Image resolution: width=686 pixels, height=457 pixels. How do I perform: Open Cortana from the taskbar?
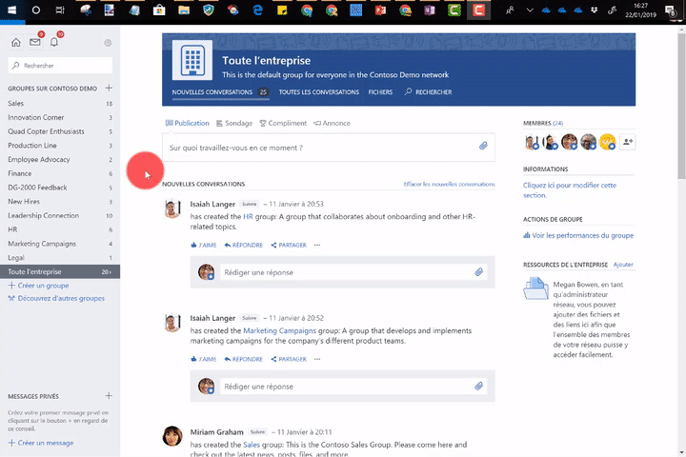(x=36, y=10)
